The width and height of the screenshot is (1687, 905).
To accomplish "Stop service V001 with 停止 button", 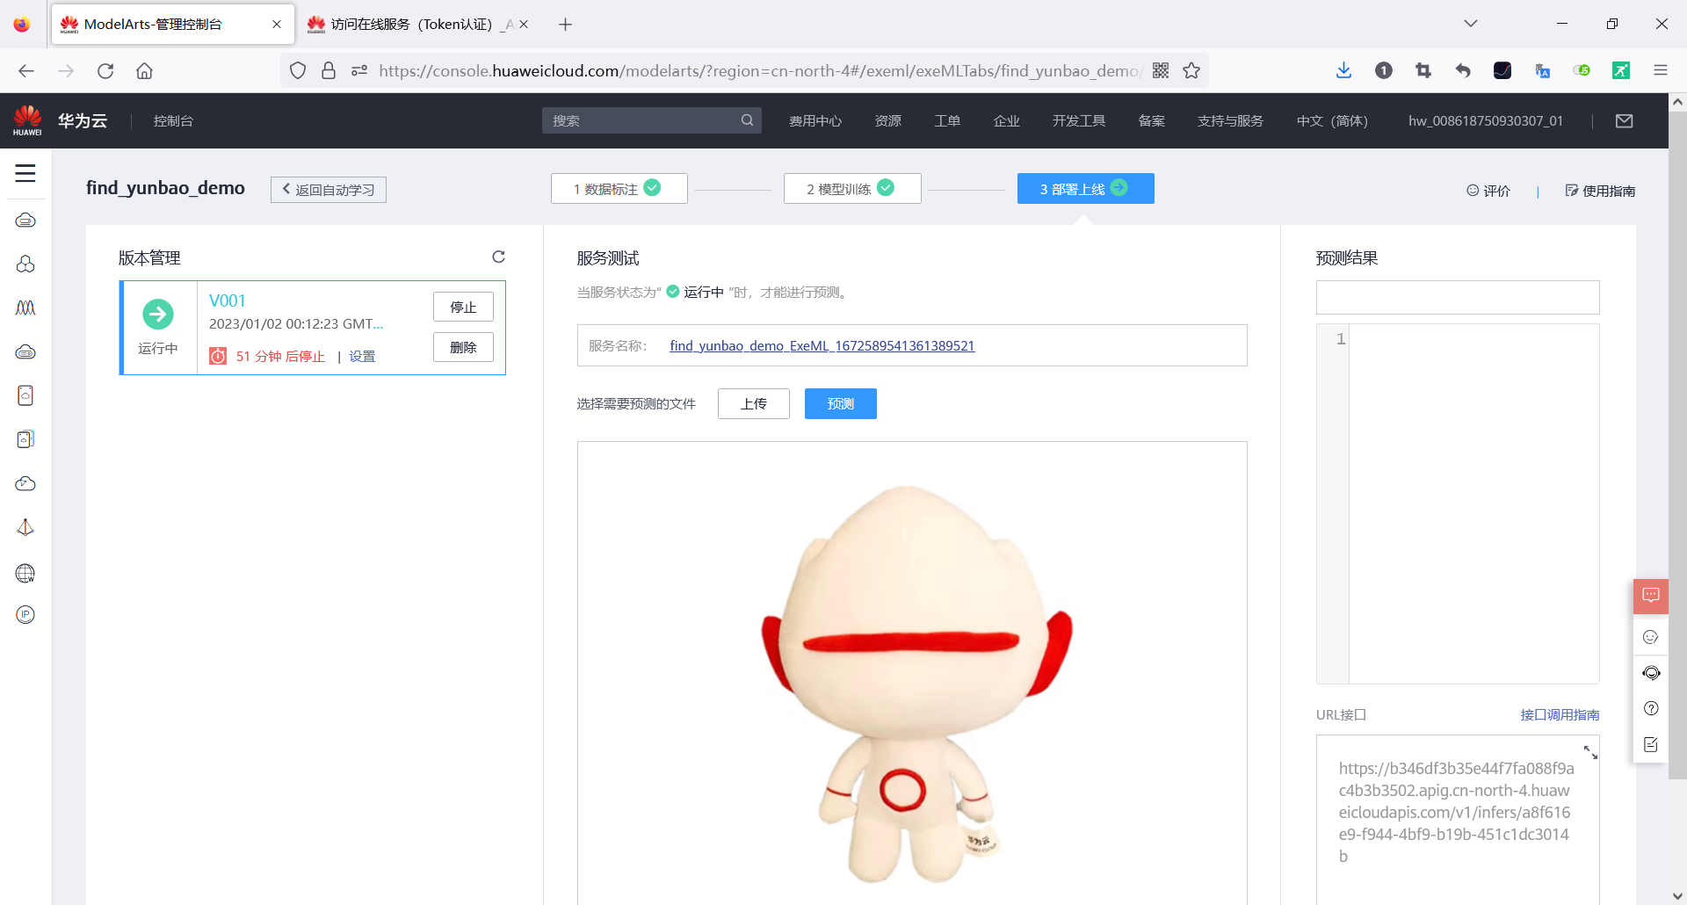I will coord(463,306).
